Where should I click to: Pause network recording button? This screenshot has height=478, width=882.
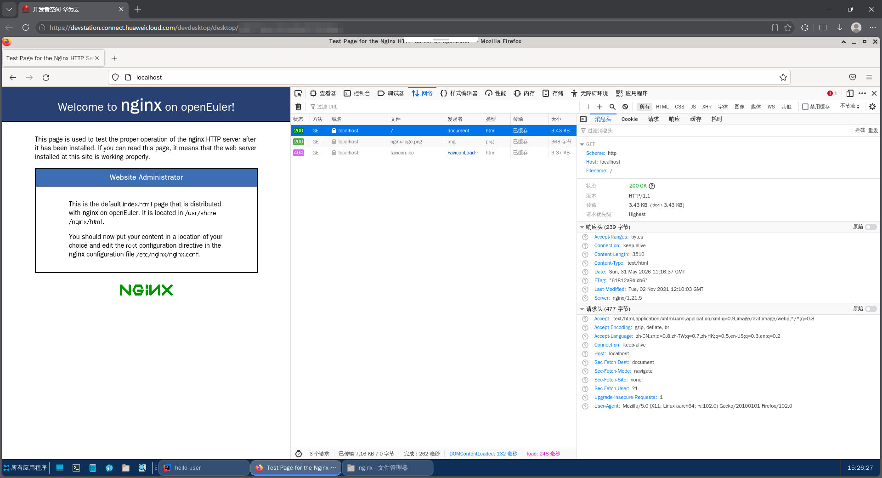(587, 107)
